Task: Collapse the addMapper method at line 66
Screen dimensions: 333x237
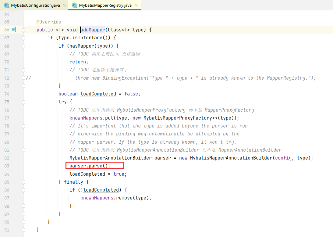Action: click(x=23, y=30)
